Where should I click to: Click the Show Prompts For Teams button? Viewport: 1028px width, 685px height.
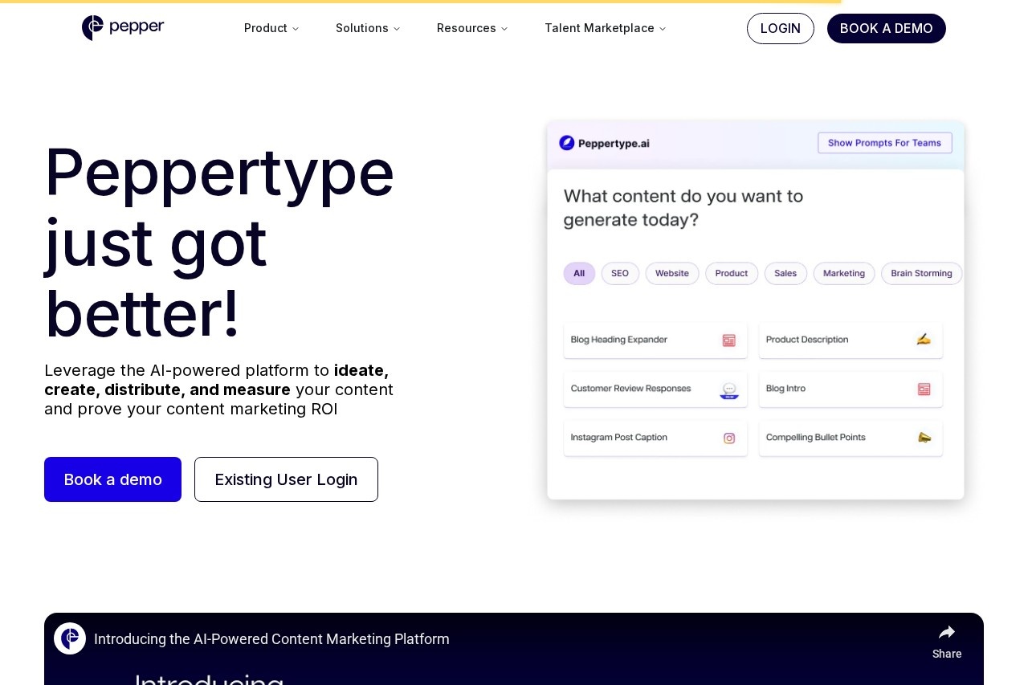[x=884, y=143]
